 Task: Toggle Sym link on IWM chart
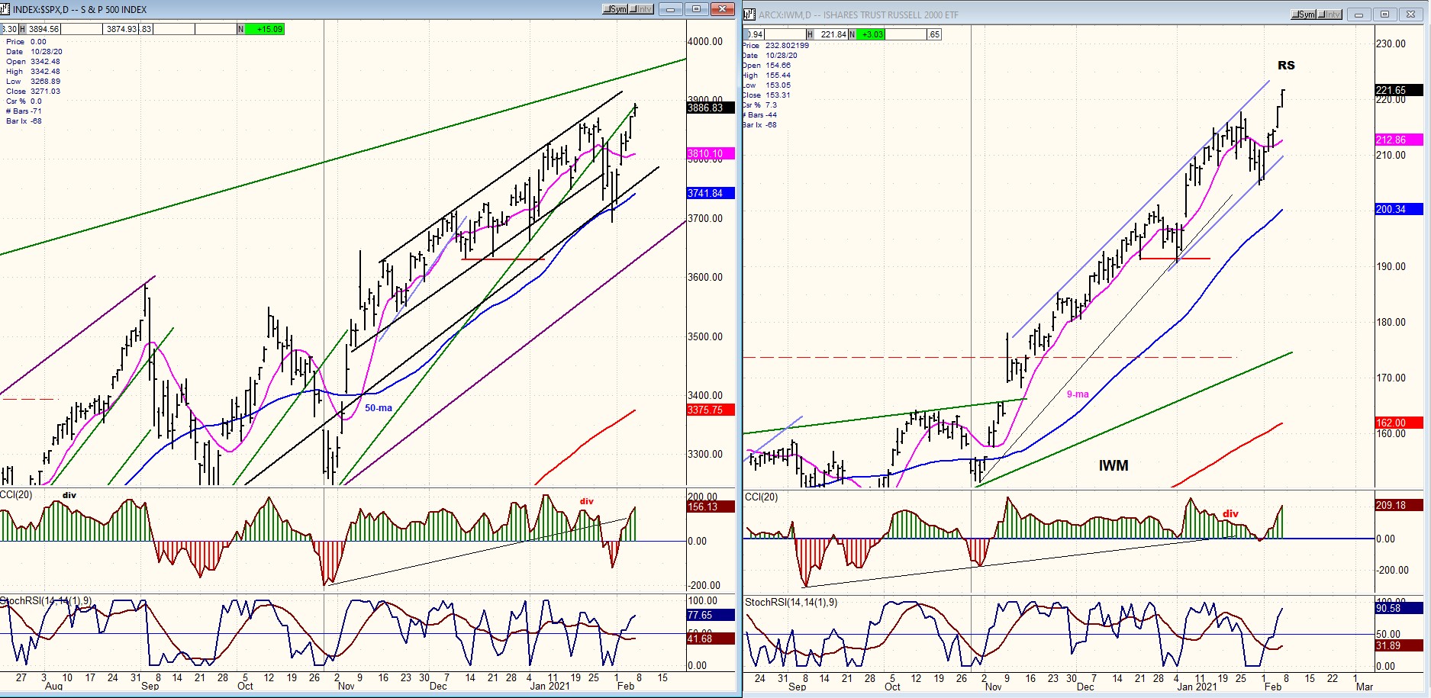[1304, 14]
